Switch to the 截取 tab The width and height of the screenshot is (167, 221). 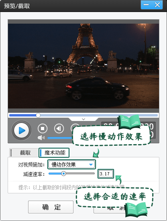24,153
